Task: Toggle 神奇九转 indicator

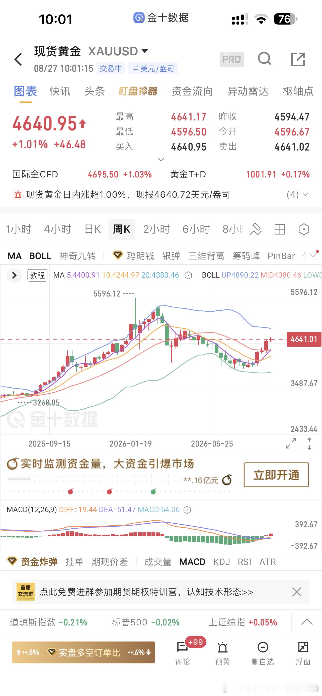Action: 77,256
